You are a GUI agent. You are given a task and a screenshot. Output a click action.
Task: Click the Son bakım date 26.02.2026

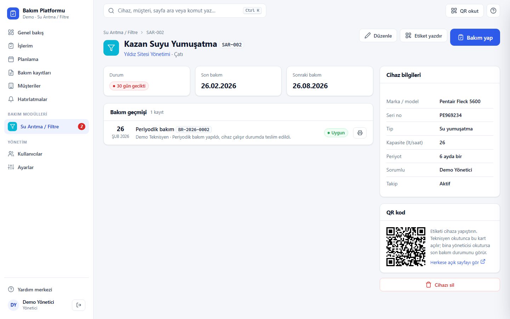219,86
